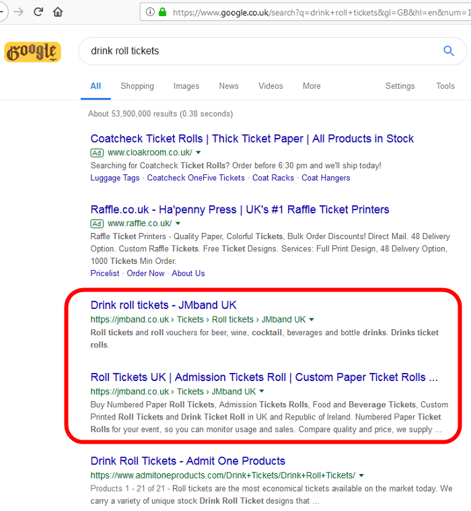Switch to the Shopping tab

point(137,86)
